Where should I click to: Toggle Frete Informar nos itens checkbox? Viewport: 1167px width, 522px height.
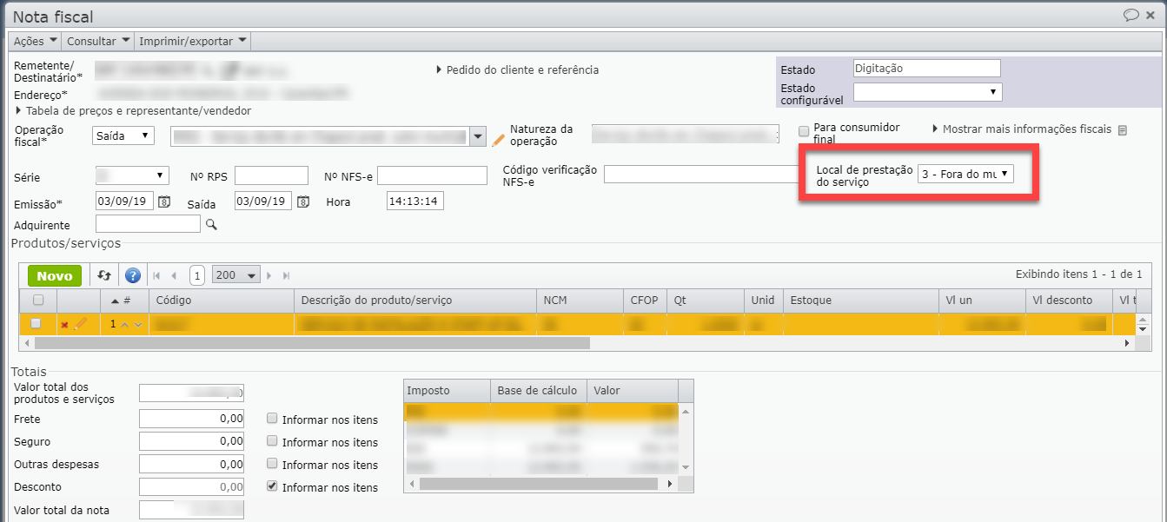tap(273, 419)
